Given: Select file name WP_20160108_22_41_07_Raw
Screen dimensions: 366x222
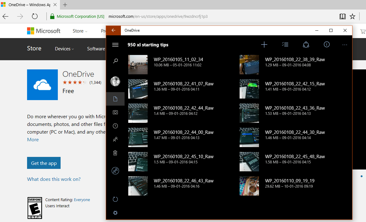Looking at the screenshot, I should click(184, 84).
